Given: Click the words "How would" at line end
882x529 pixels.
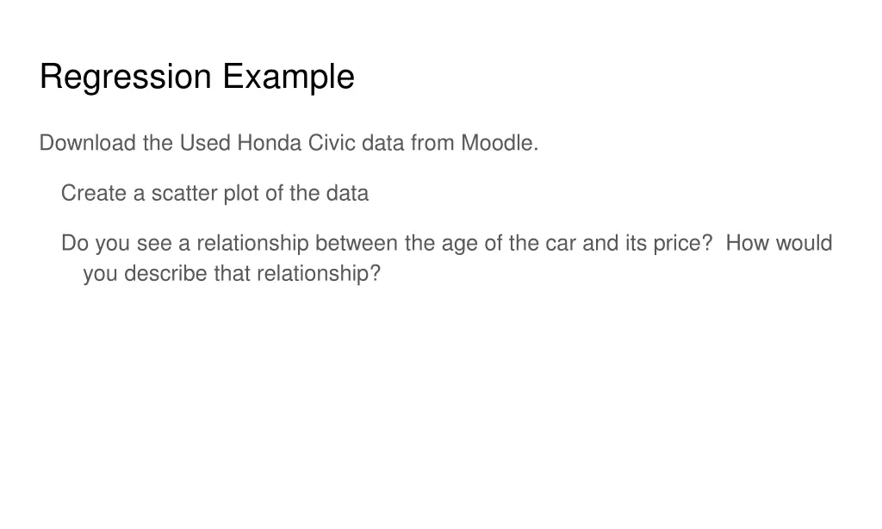Looking at the screenshot, I should (x=779, y=244).
